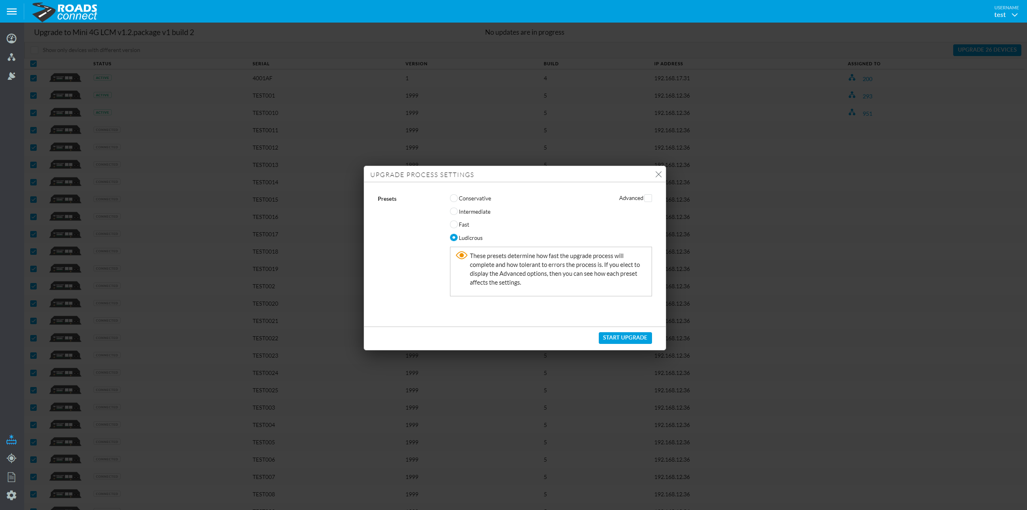This screenshot has height=510, width=1027.
Task: Click device image for serial TEST0019
Action: click(65, 269)
